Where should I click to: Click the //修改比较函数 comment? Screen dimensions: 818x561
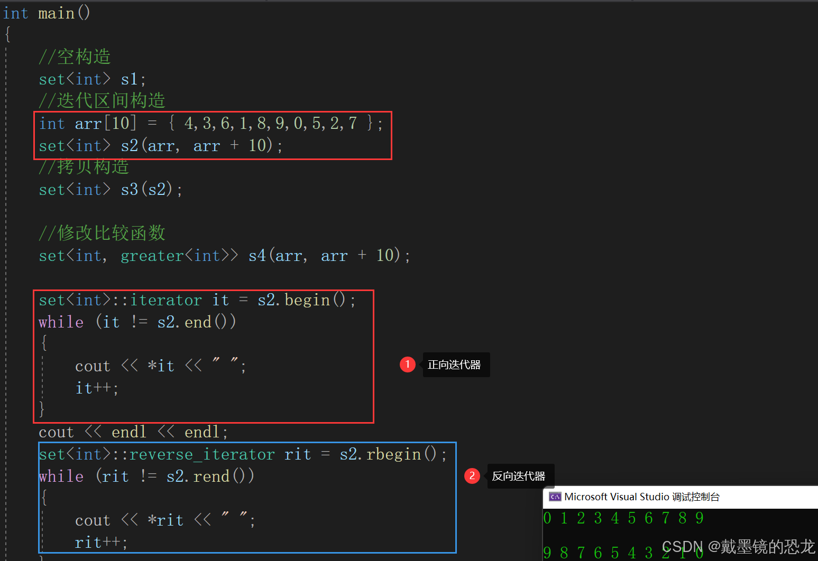tap(102, 233)
